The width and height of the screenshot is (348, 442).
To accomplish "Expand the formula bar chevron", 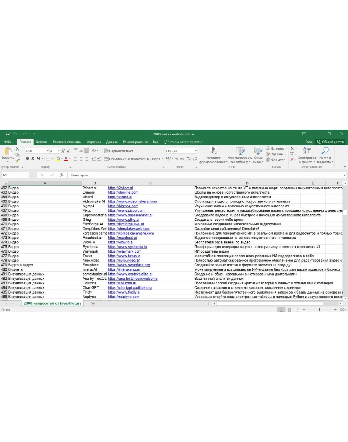I will [344, 175].
